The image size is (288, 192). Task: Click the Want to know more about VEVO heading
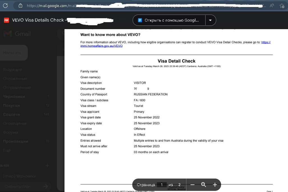click(x=110, y=35)
